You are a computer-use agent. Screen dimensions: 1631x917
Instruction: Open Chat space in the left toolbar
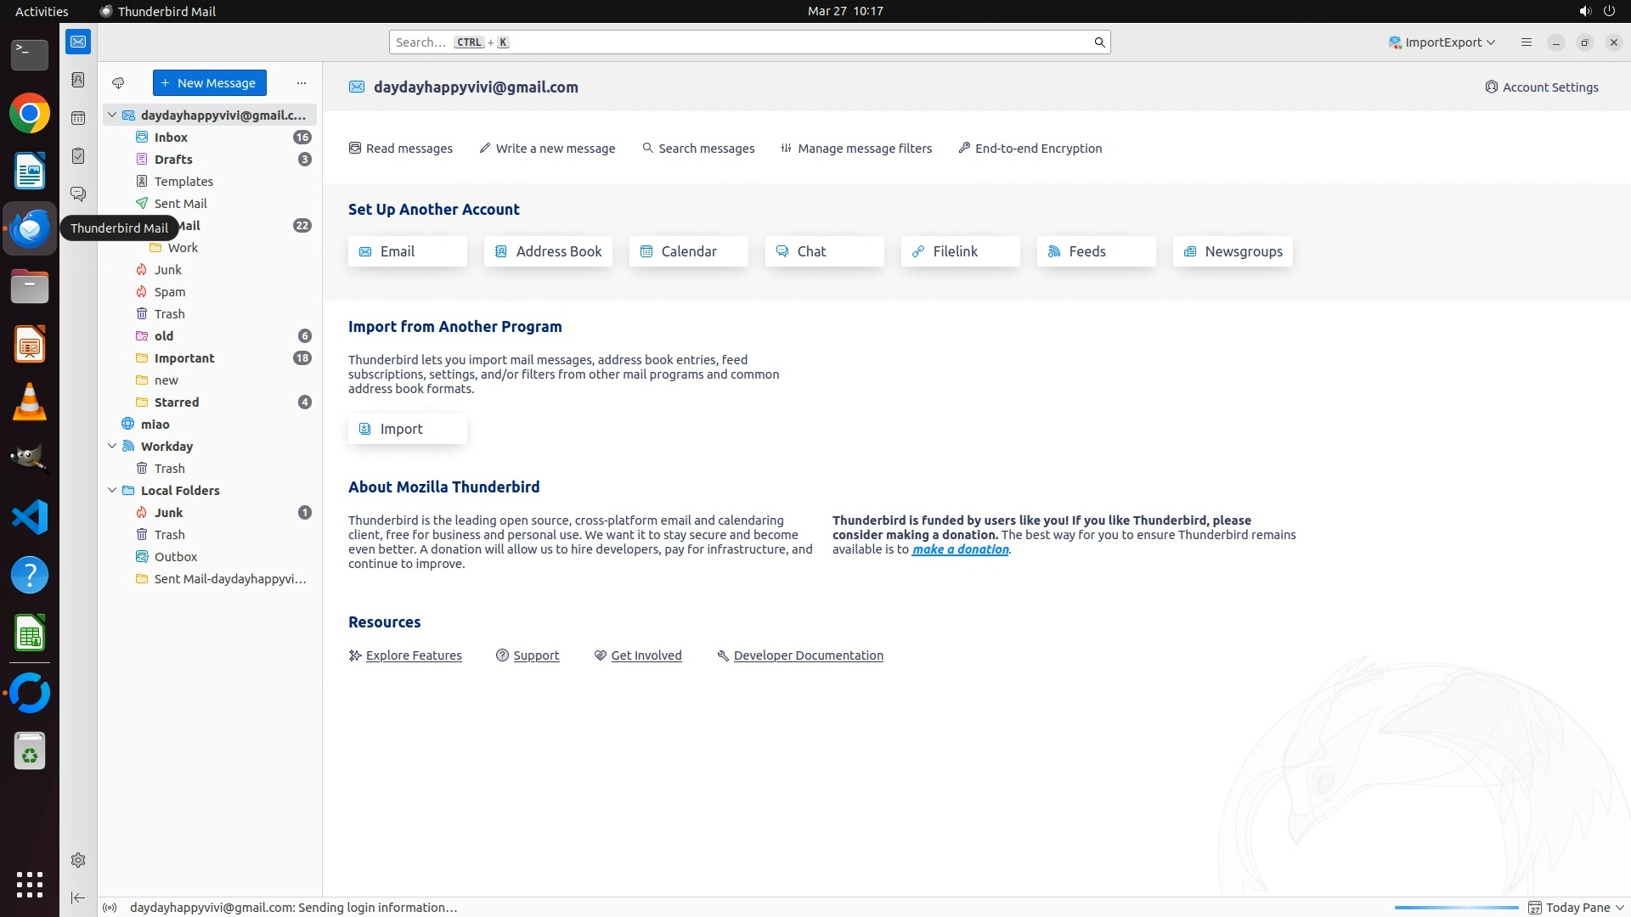pos(78,194)
